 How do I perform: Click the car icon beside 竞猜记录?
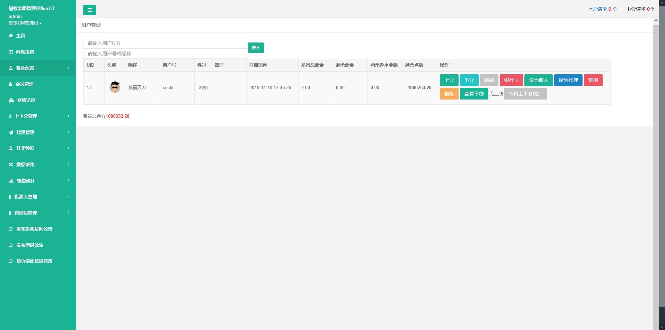coord(11,101)
